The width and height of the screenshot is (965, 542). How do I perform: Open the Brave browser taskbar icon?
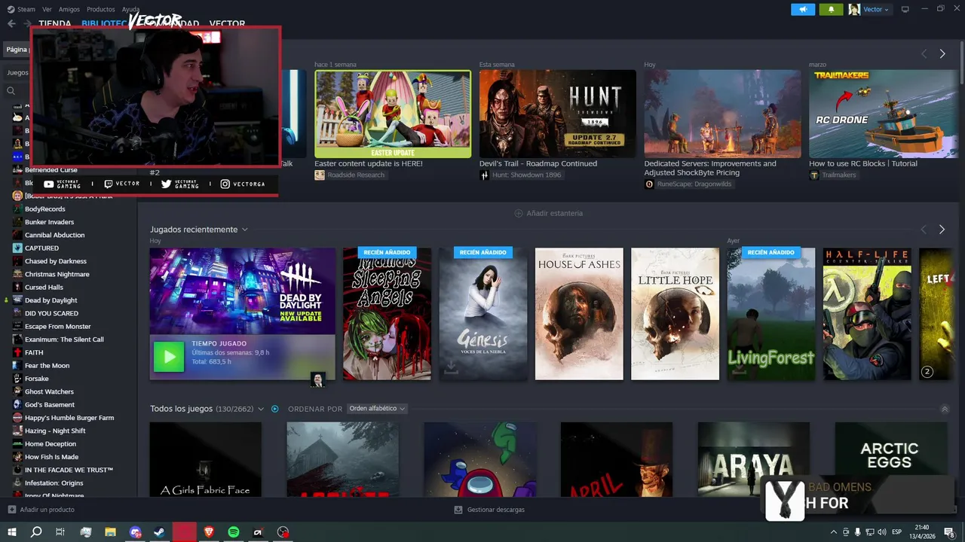click(209, 532)
